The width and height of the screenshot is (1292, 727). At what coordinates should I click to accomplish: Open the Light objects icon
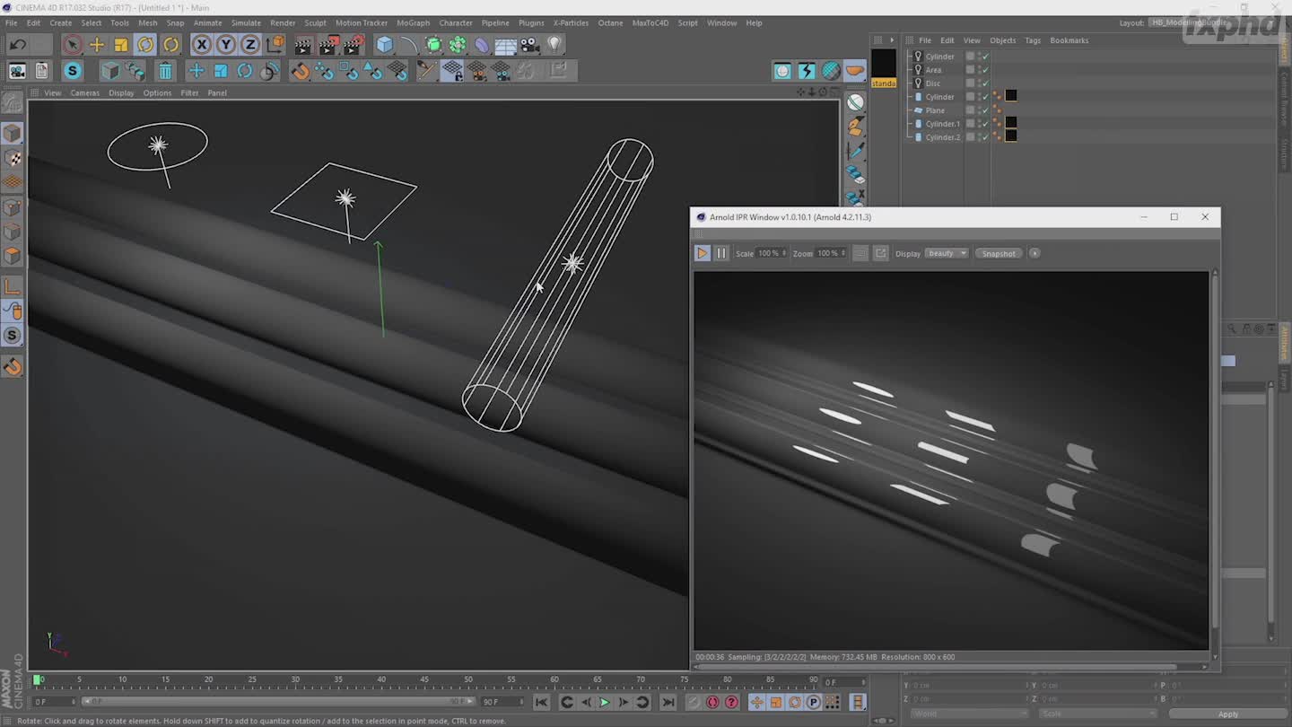(x=554, y=44)
